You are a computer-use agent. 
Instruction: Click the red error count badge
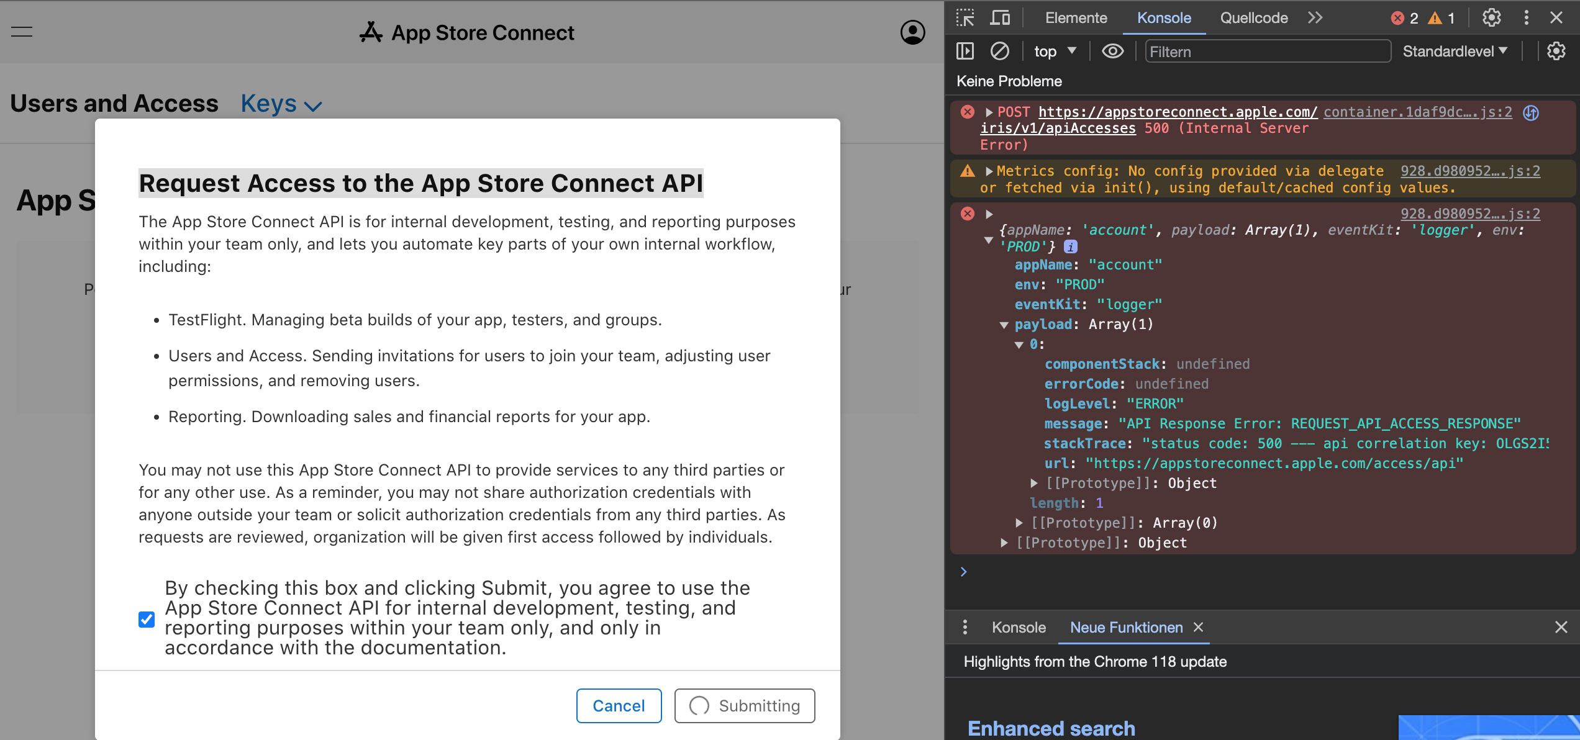1404,18
